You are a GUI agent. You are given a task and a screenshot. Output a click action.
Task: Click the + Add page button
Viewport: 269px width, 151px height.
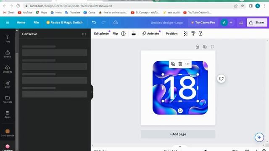coord(178,134)
